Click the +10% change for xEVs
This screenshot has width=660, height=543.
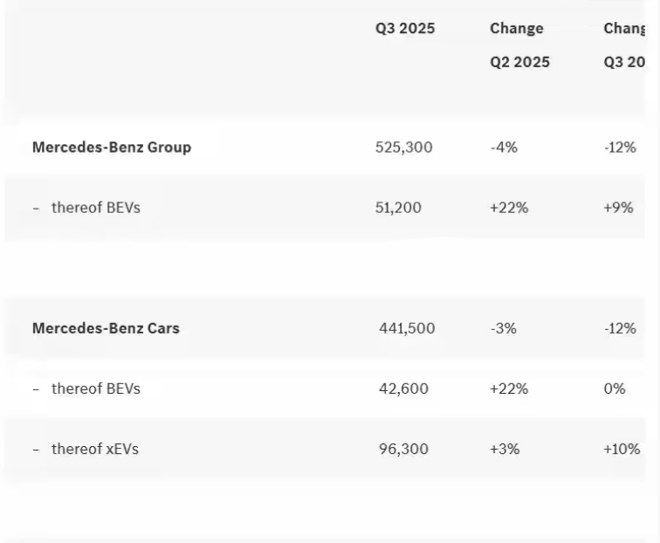(622, 449)
